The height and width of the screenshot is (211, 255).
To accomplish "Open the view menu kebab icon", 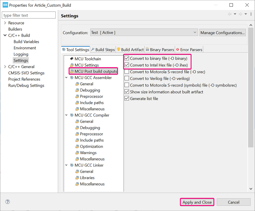I will click(x=251, y=14).
